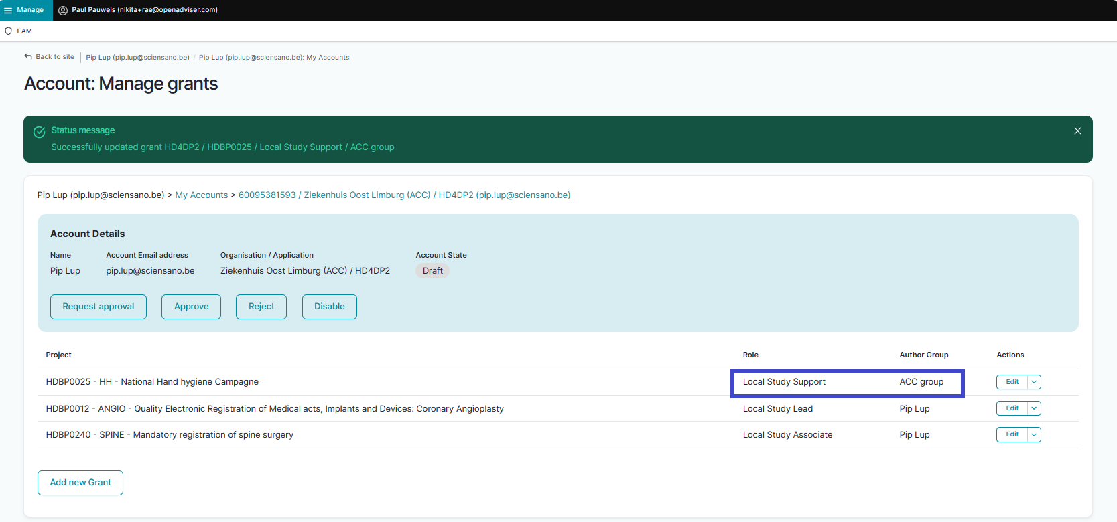This screenshot has width=1117, height=522.
Task: Add a new Grant
Action: pos(80,483)
